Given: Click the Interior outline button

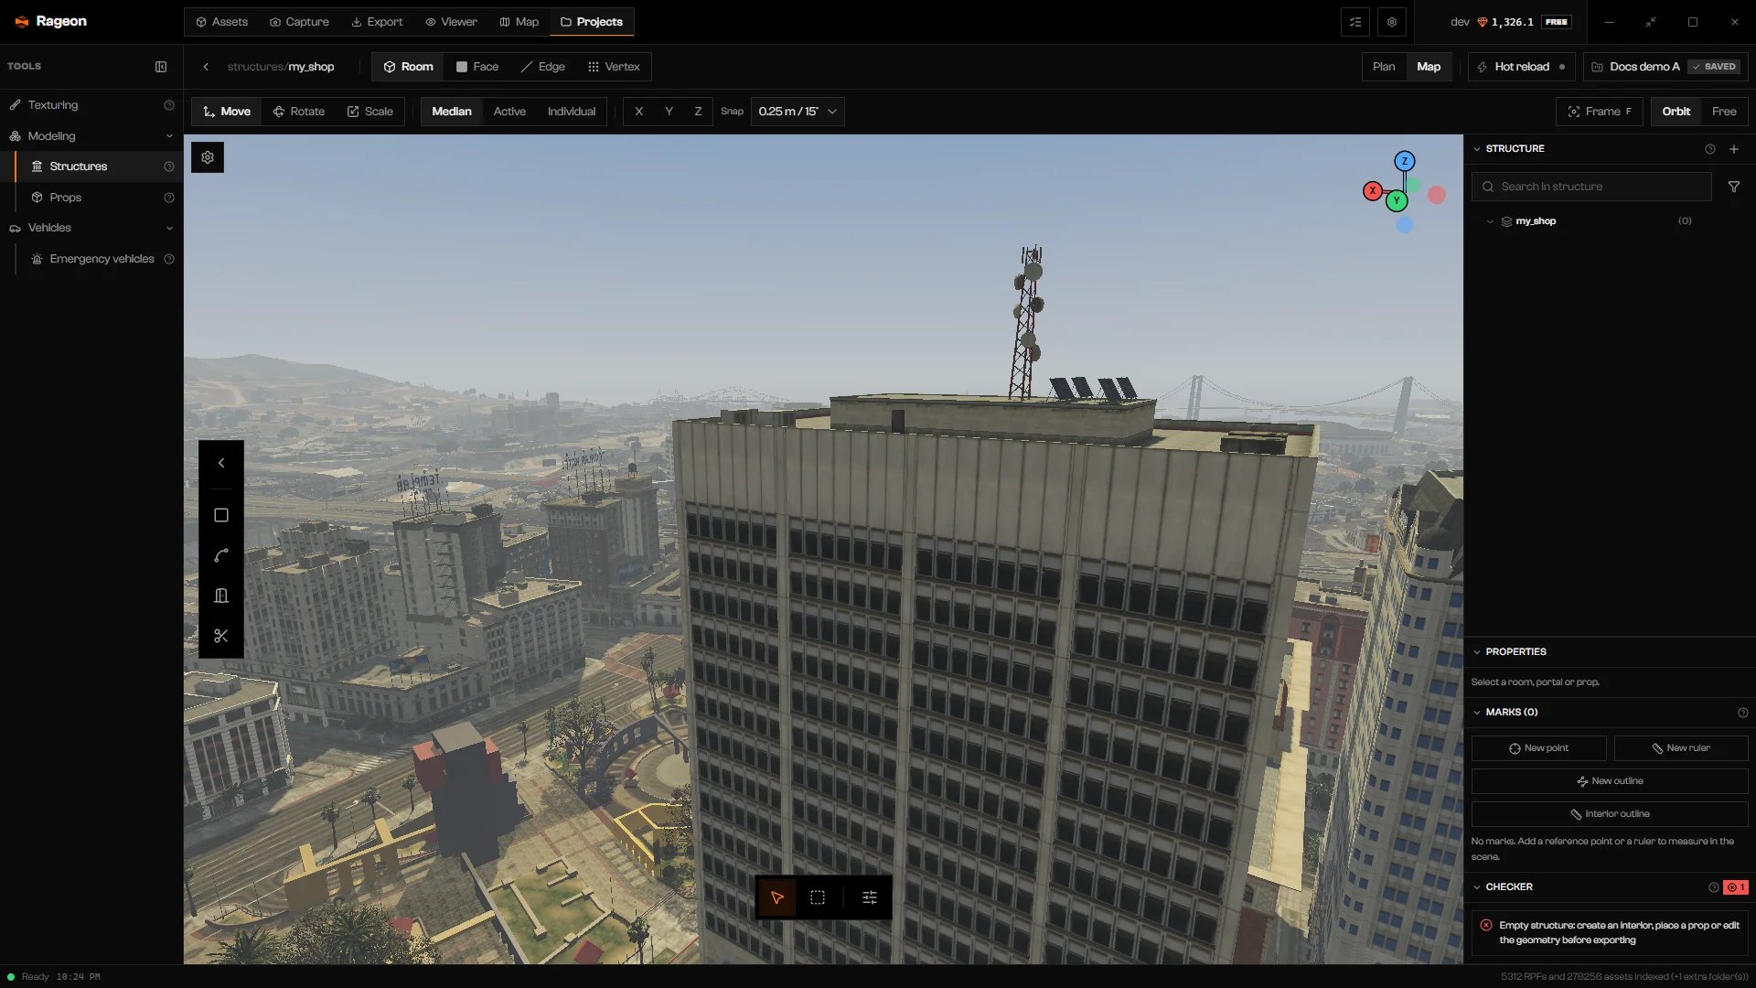Looking at the screenshot, I should 1610,814.
